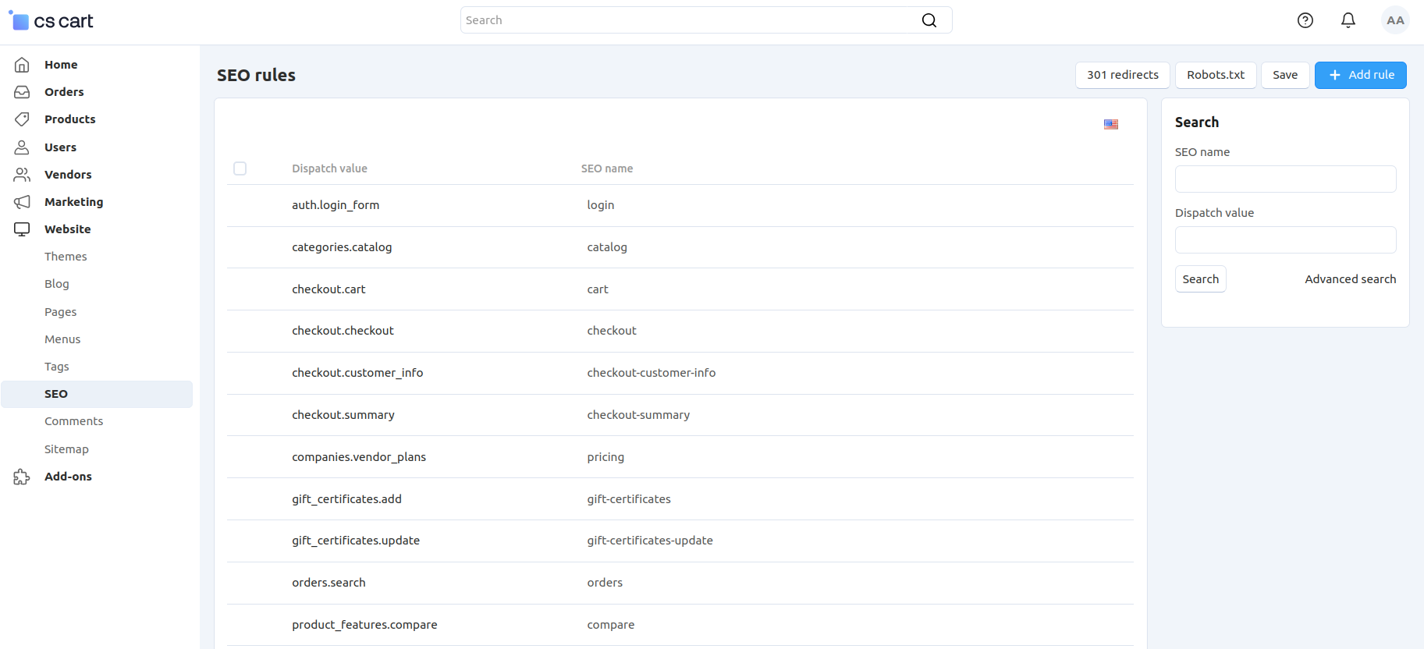1424x649 pixels.
Task: Select the SEO submenu item
Action: (x=97, y=394)
